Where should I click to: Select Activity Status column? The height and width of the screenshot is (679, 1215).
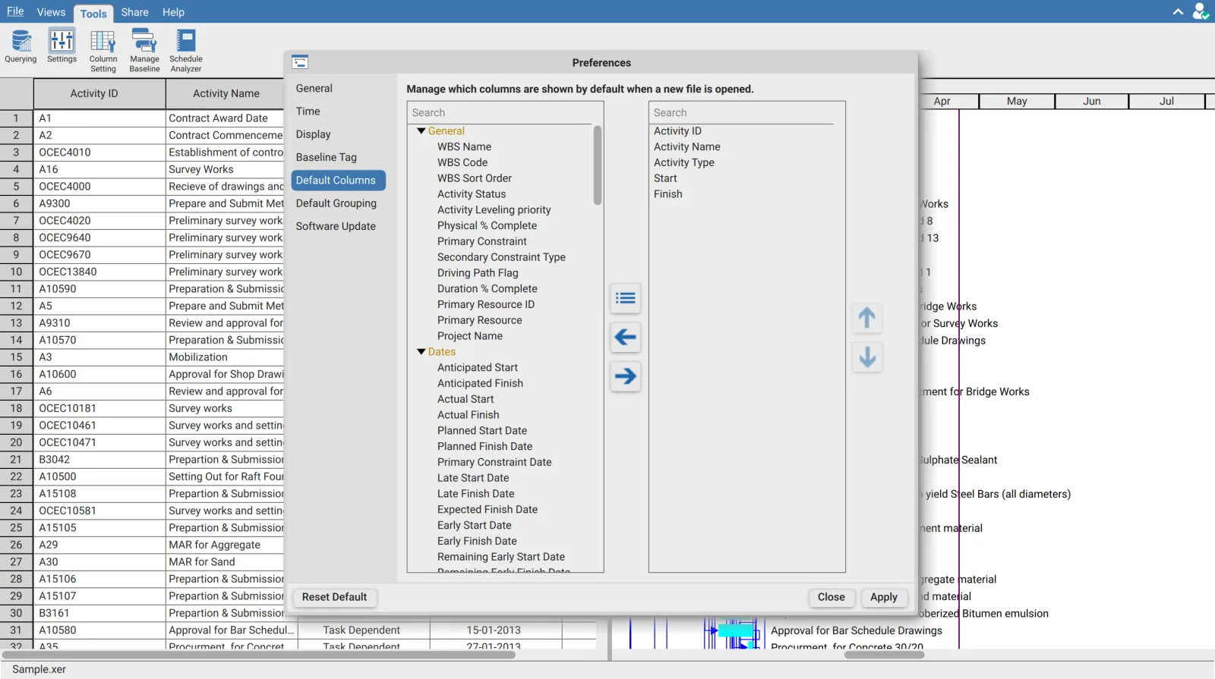[472, 194]
